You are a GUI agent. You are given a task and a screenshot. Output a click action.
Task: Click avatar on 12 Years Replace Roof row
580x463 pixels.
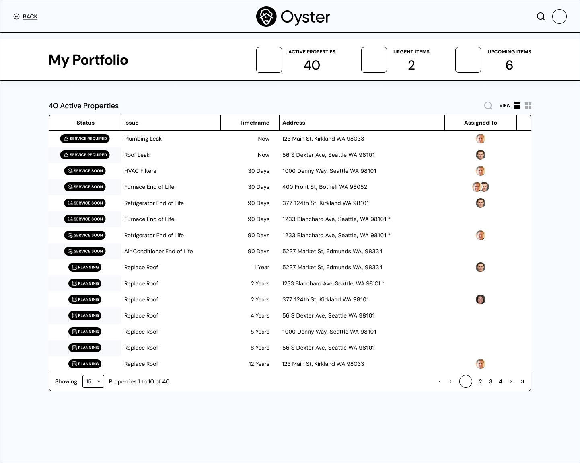pos(481,364)
